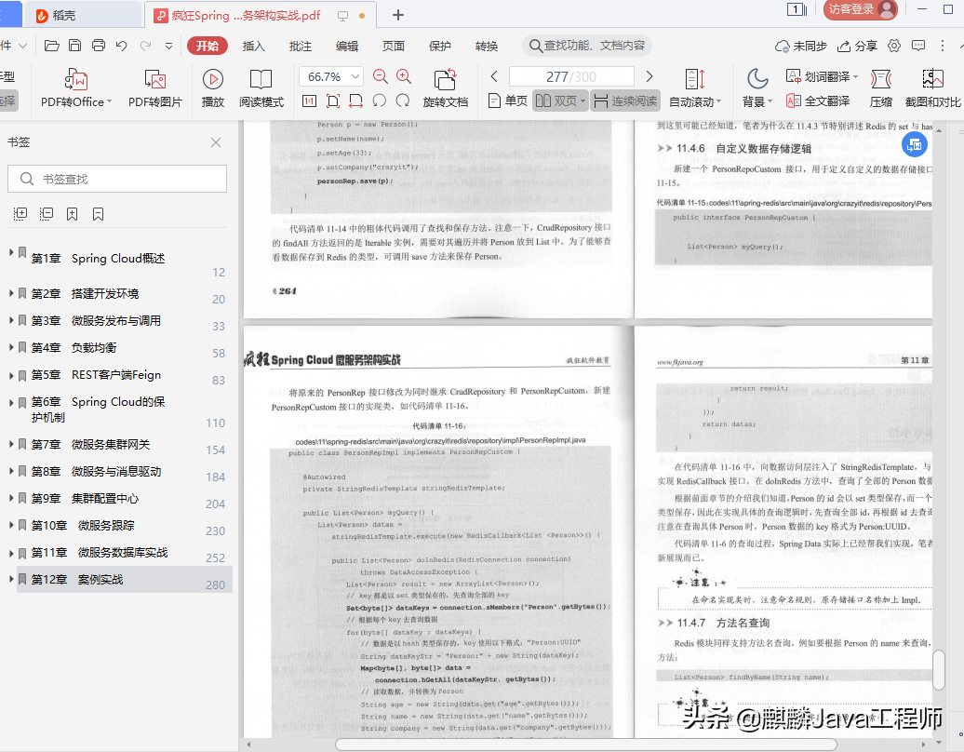Click the 查找功能、文档内容 search box
This screenshot has height=752, width=964.
click(x=587, y=46)
